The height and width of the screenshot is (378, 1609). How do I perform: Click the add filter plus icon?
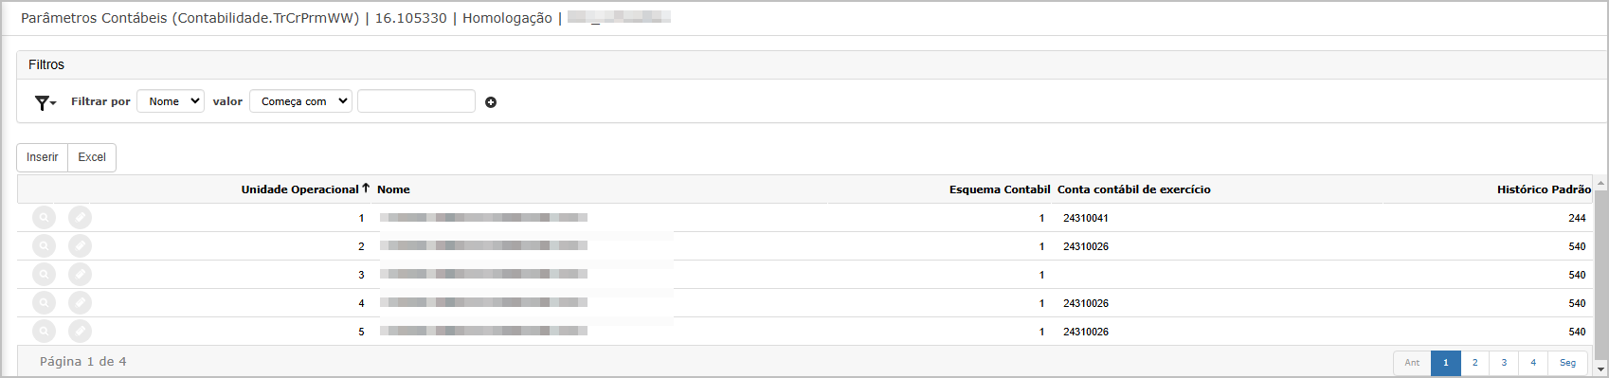(491, 102)
